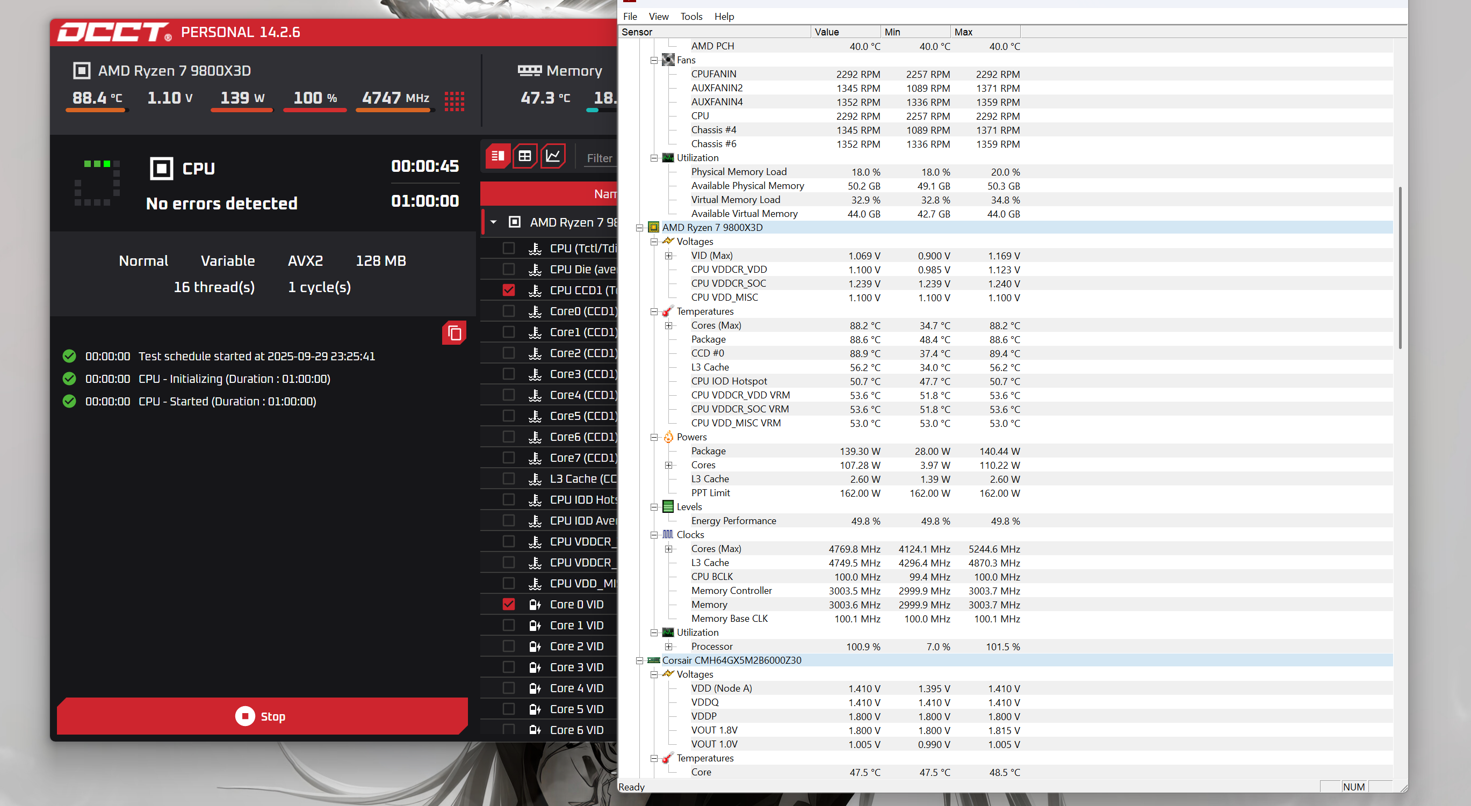
Task: Click the Memory module icon in OCCT header
Action: click(x=529, y=71)
